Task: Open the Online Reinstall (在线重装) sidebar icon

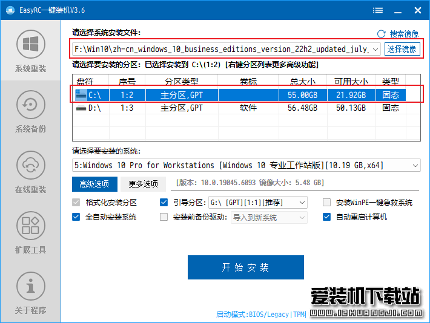Action: (31, 165)
